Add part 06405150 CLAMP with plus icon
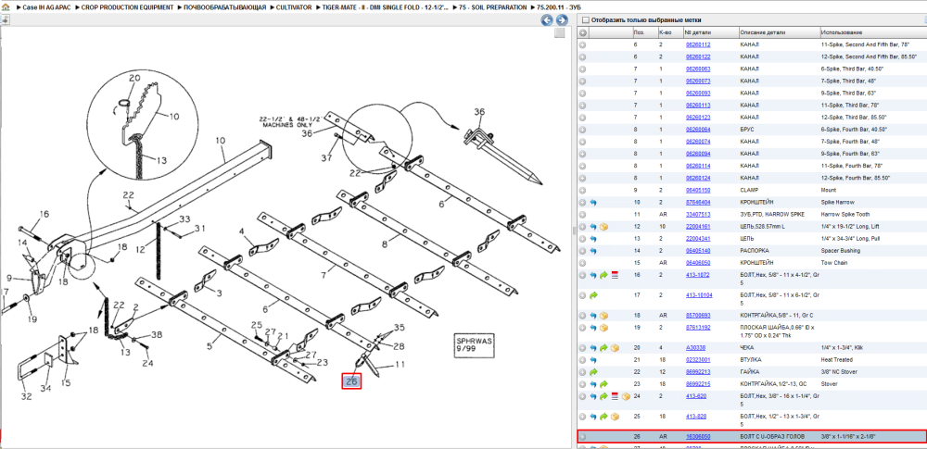Screen dimensions: 927x449 (x=582, y=190)
